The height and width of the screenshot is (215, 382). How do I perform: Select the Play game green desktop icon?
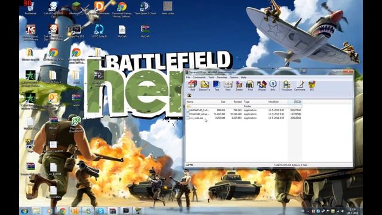pos(76,124)
